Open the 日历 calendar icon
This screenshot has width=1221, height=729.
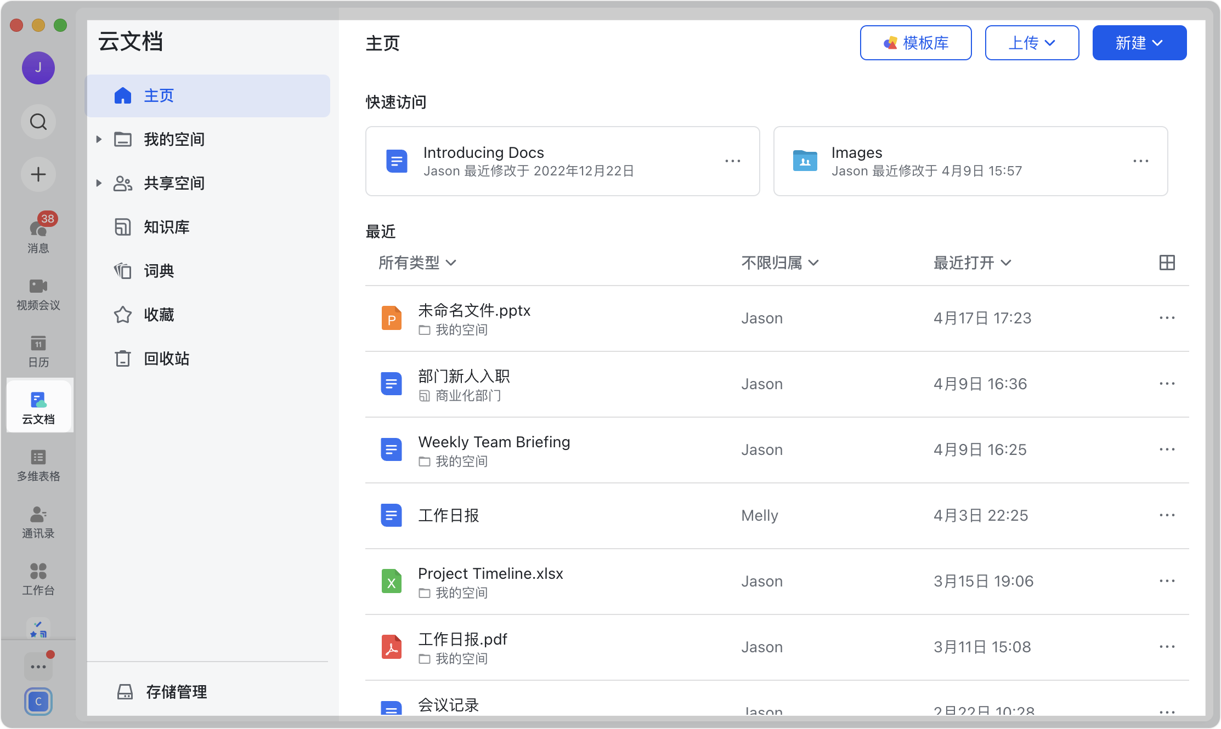click(38, 350)
